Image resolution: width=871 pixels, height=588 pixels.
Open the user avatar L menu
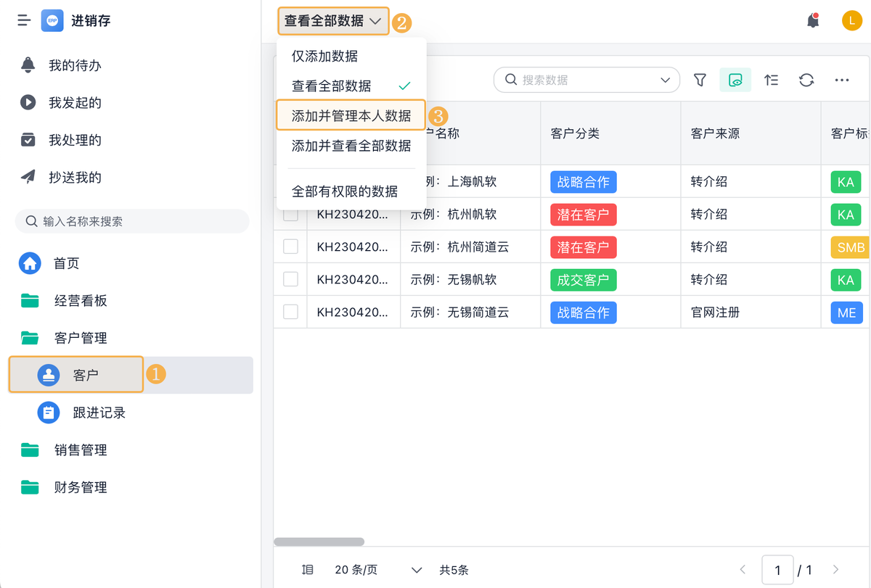click(851, 20)
